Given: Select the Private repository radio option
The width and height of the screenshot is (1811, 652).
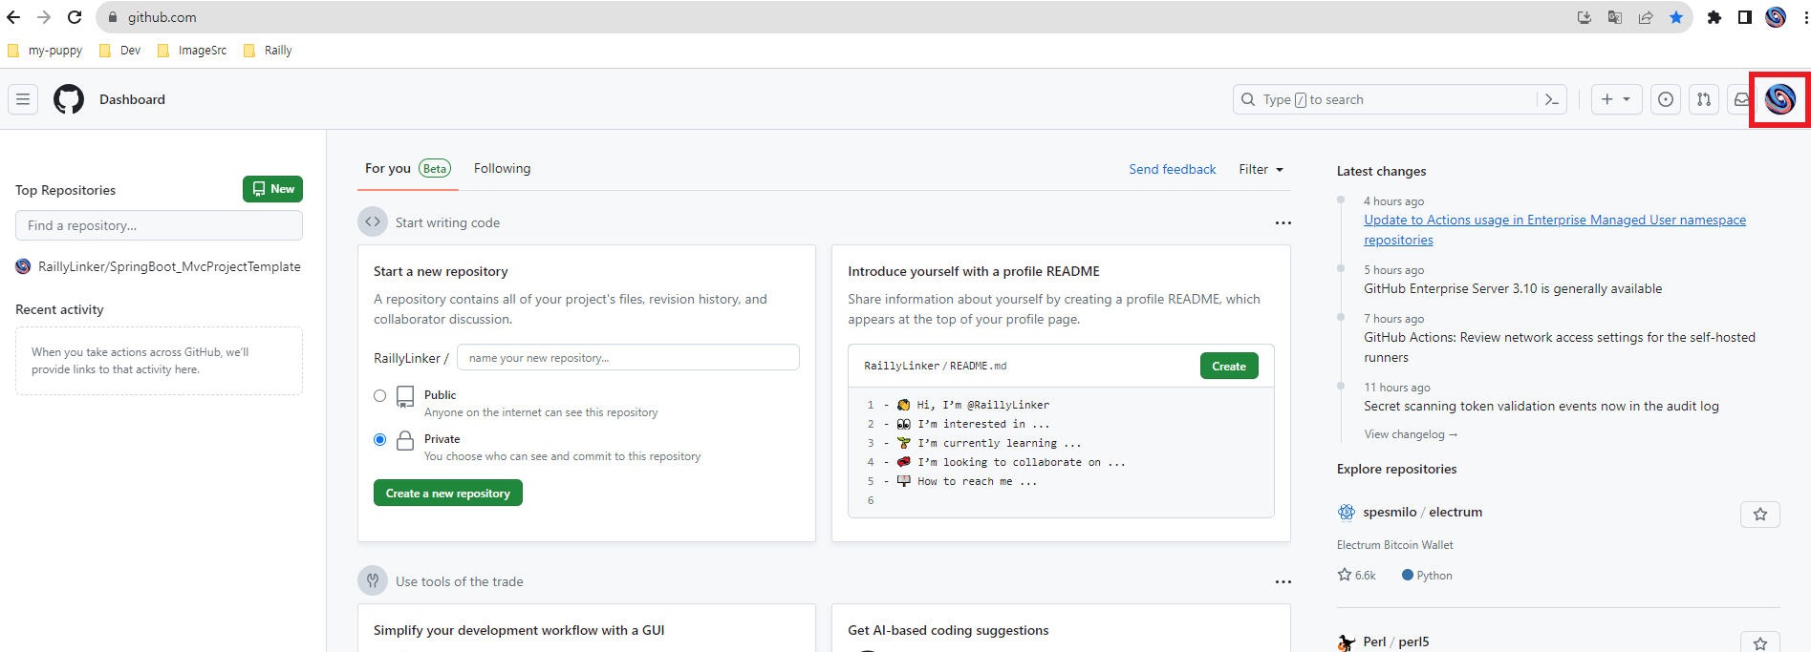Looking at the screenshot, I should click(380, 439).
